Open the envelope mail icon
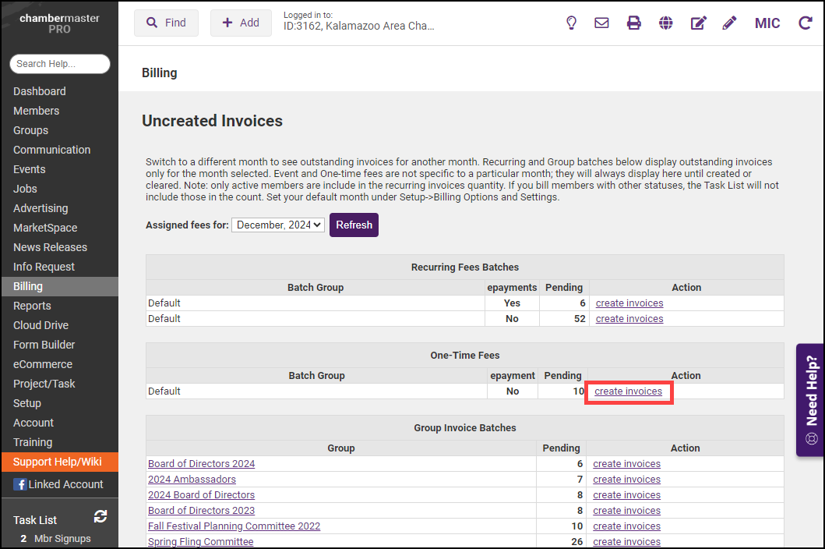 coord(601,23)
